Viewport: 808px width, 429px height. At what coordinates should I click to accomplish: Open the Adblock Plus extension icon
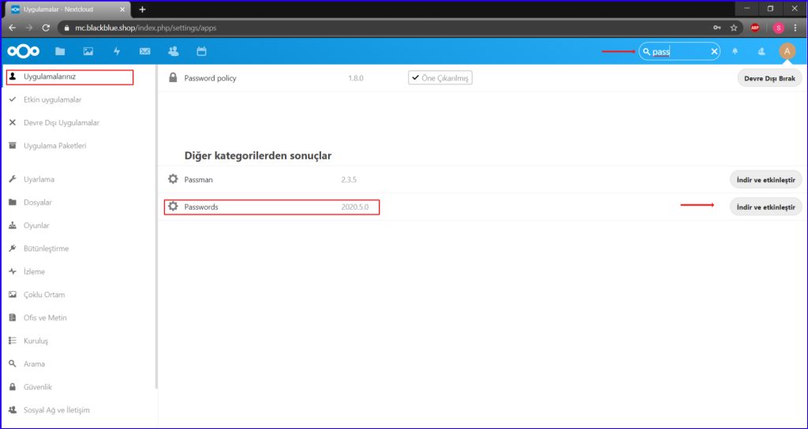755,28
